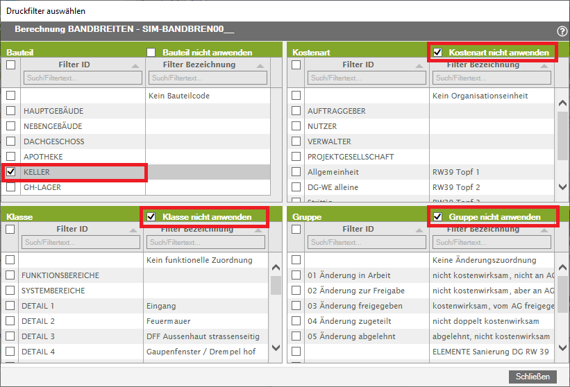Select all Bauteil items via header checkbox

pos(11,64)
